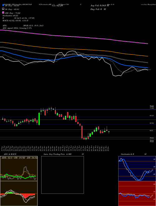Open the red RSI mini chart
The width and height of the screenshot is (156, 206).
[137, 194]
